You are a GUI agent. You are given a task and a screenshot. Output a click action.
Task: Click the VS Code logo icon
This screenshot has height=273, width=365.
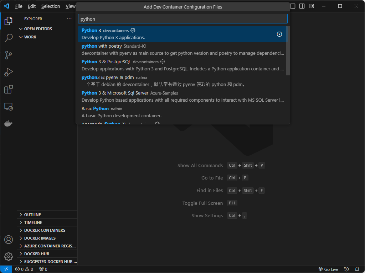[6, 6]
